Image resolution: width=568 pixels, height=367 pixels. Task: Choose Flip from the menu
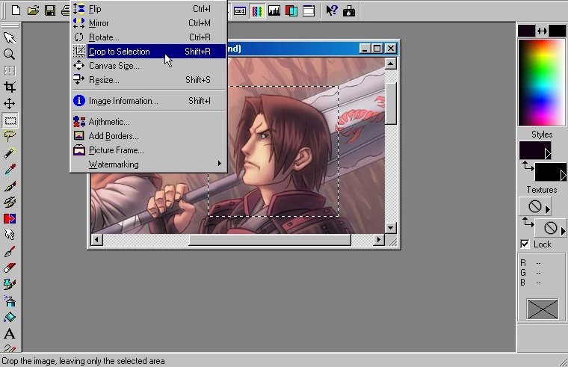[x=149, y=9]
